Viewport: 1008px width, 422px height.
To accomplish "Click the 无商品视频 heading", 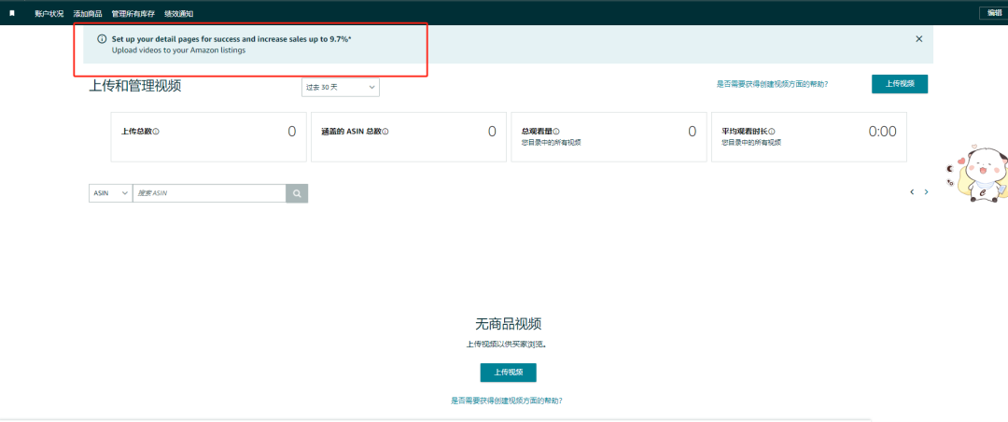I will click(x=508, y=324).
